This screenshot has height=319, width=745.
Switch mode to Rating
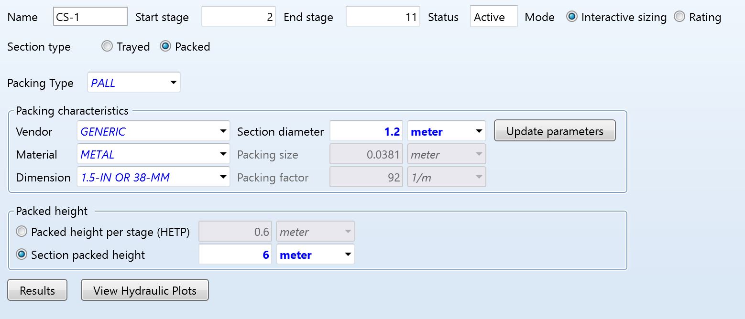click(679, 17)
